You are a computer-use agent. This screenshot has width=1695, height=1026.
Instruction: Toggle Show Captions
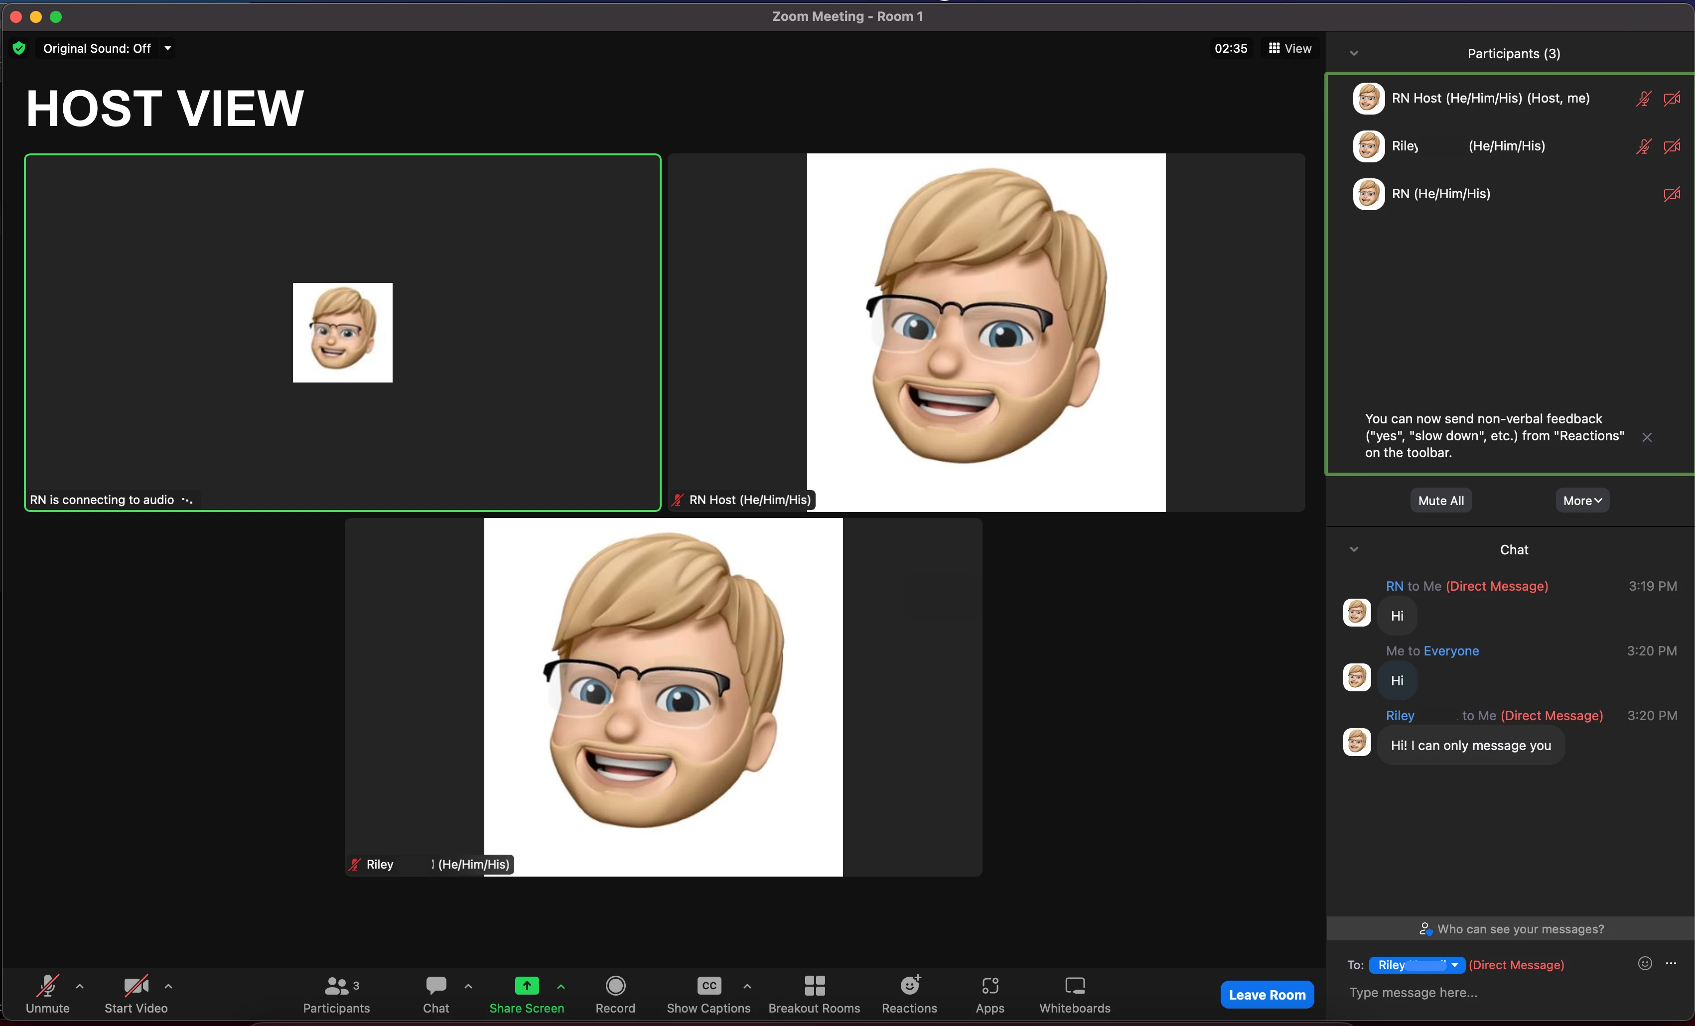(708, 986)
